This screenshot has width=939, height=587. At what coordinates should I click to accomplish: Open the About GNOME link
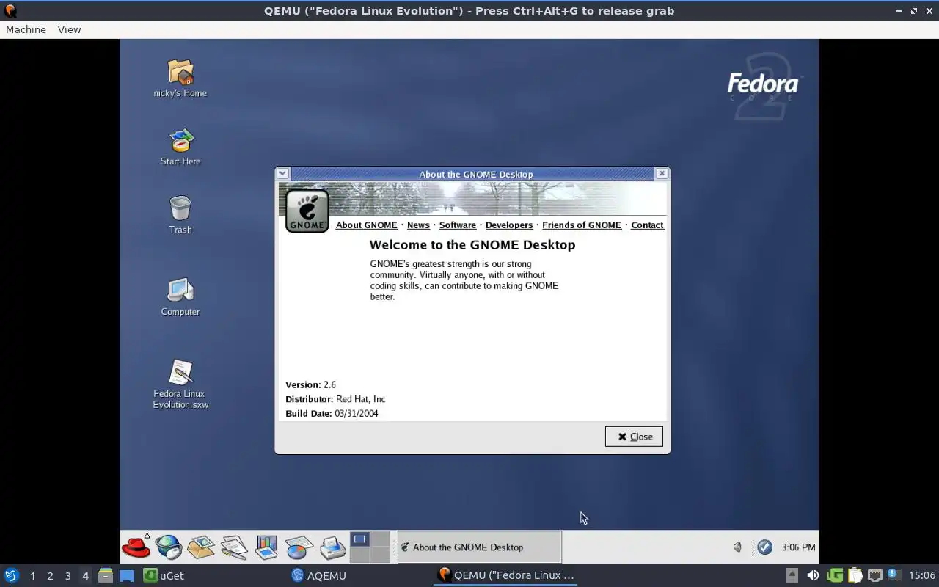(366, 225)
